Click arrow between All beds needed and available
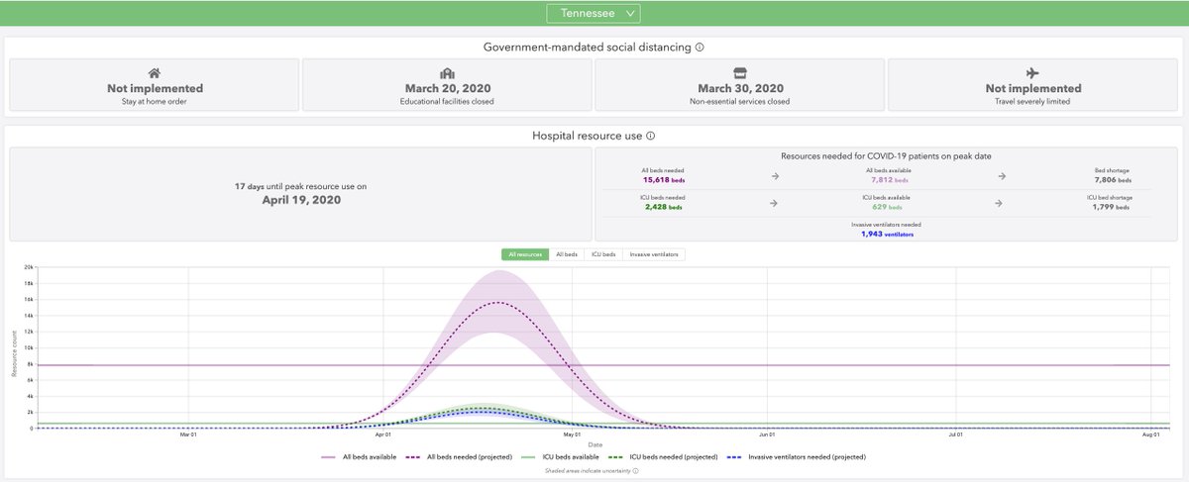The width and height of the screenshot is (1189, 482). [x=775, y=176]
